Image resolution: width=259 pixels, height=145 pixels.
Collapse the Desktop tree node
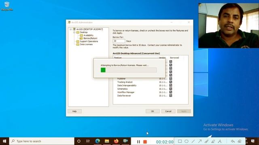pyautogui.click(x=74, y=32)
